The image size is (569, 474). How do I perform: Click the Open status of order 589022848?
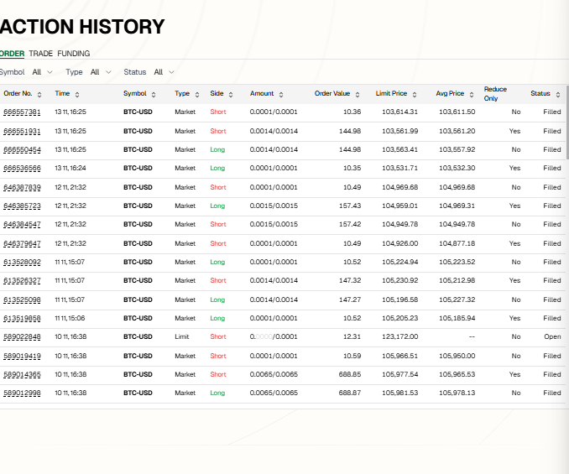coord(552,337)
